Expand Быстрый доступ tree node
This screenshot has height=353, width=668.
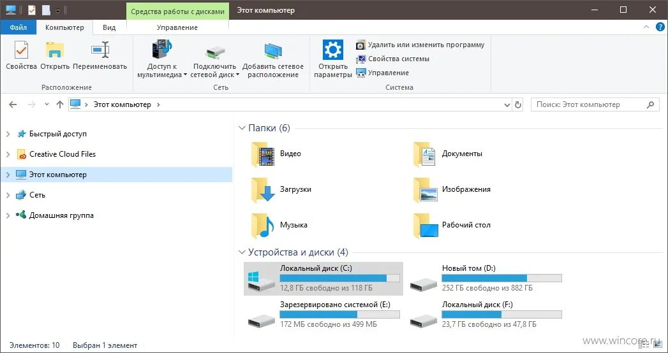click(x=8, y=134)
